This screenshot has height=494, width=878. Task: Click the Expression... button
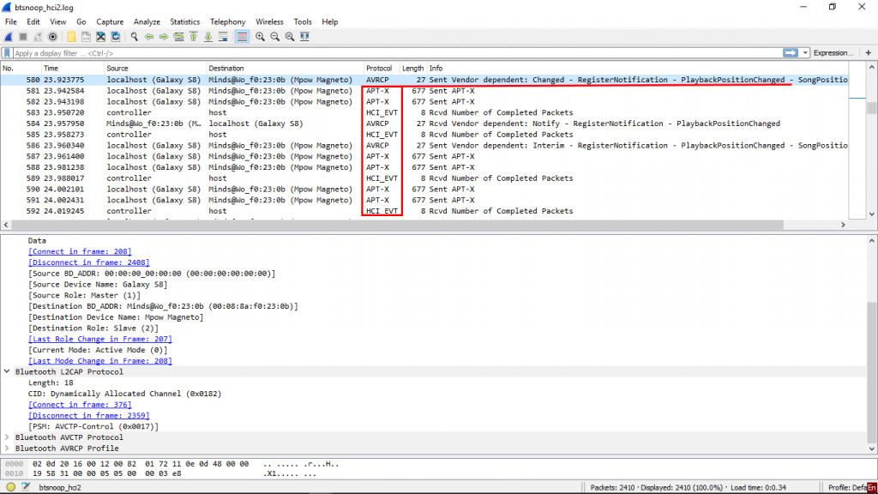click(x=833, y=53)
